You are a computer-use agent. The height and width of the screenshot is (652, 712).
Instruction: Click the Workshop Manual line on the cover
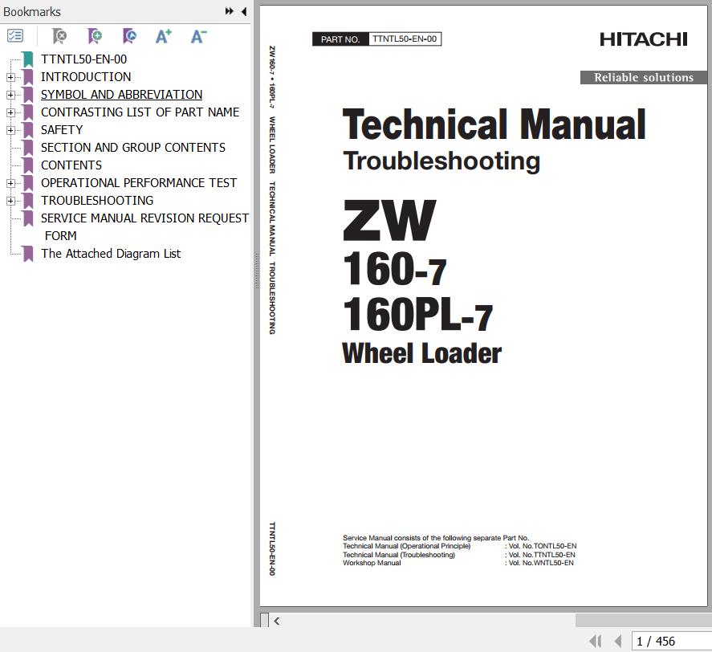click(372, 563)
